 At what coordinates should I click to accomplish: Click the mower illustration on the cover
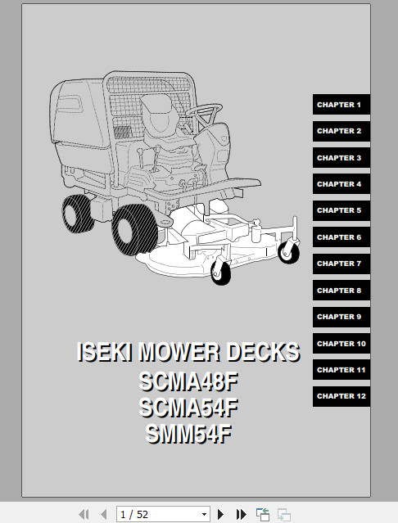click(x=174, y=178)
